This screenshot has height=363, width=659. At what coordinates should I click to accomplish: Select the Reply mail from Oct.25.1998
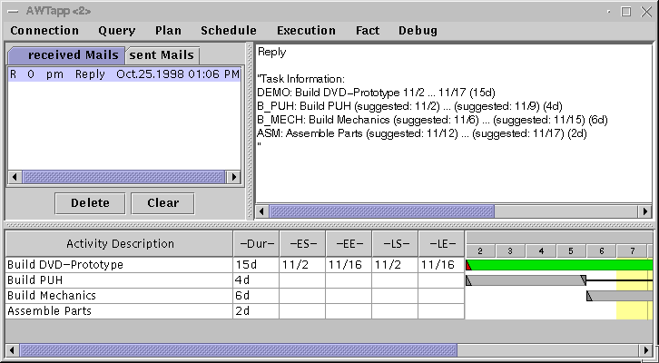pyautogui.click(x=123, y=74)
